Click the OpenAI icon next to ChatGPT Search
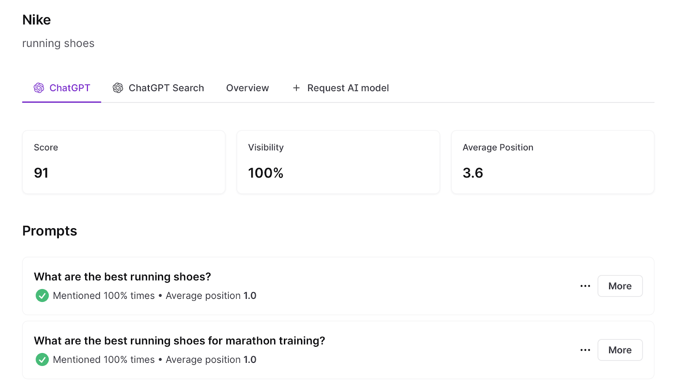The width and height of the screenshot is (678, 384). pos(117,88)
